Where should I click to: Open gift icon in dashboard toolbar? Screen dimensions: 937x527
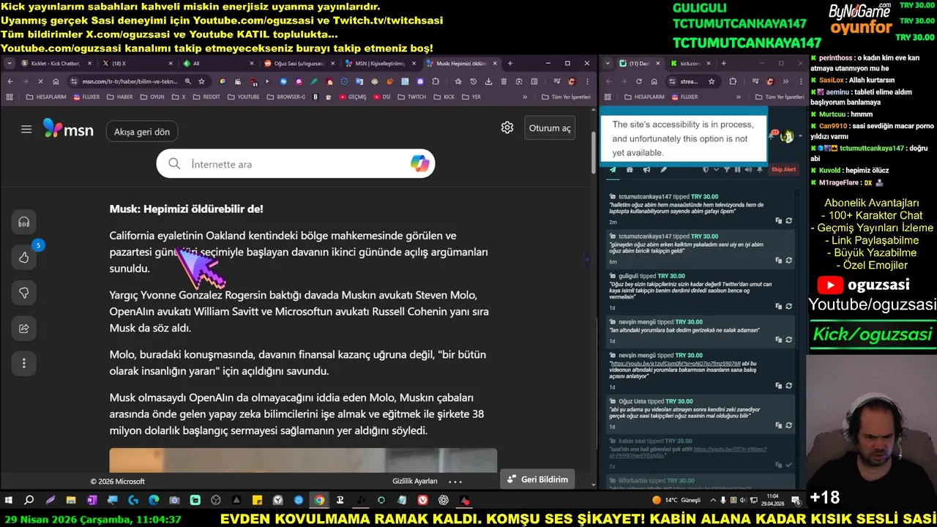point(630,170)
